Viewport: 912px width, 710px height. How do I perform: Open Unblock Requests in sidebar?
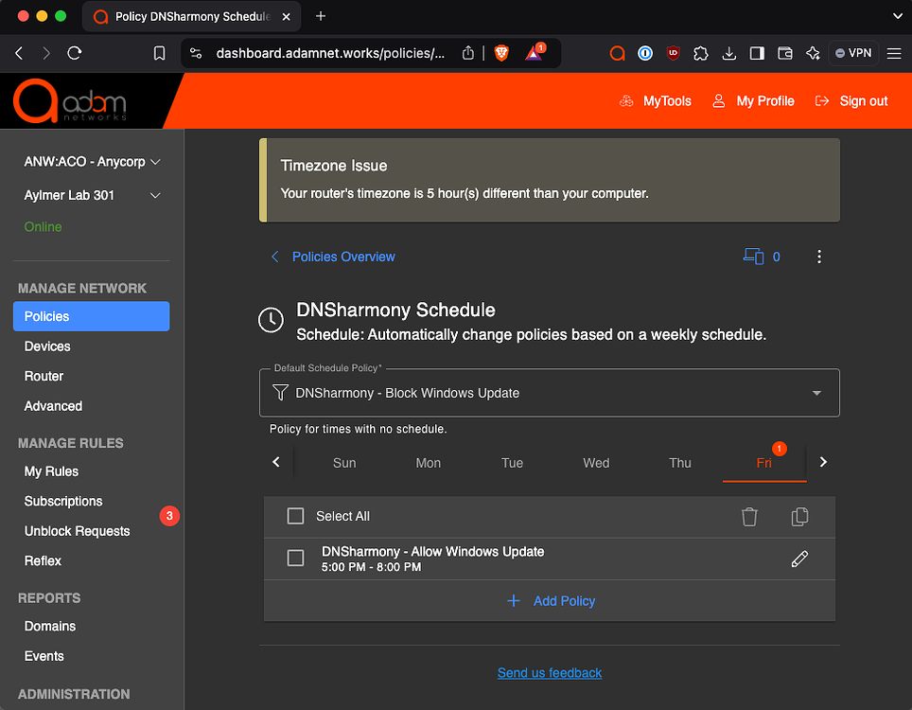(77, 531)
